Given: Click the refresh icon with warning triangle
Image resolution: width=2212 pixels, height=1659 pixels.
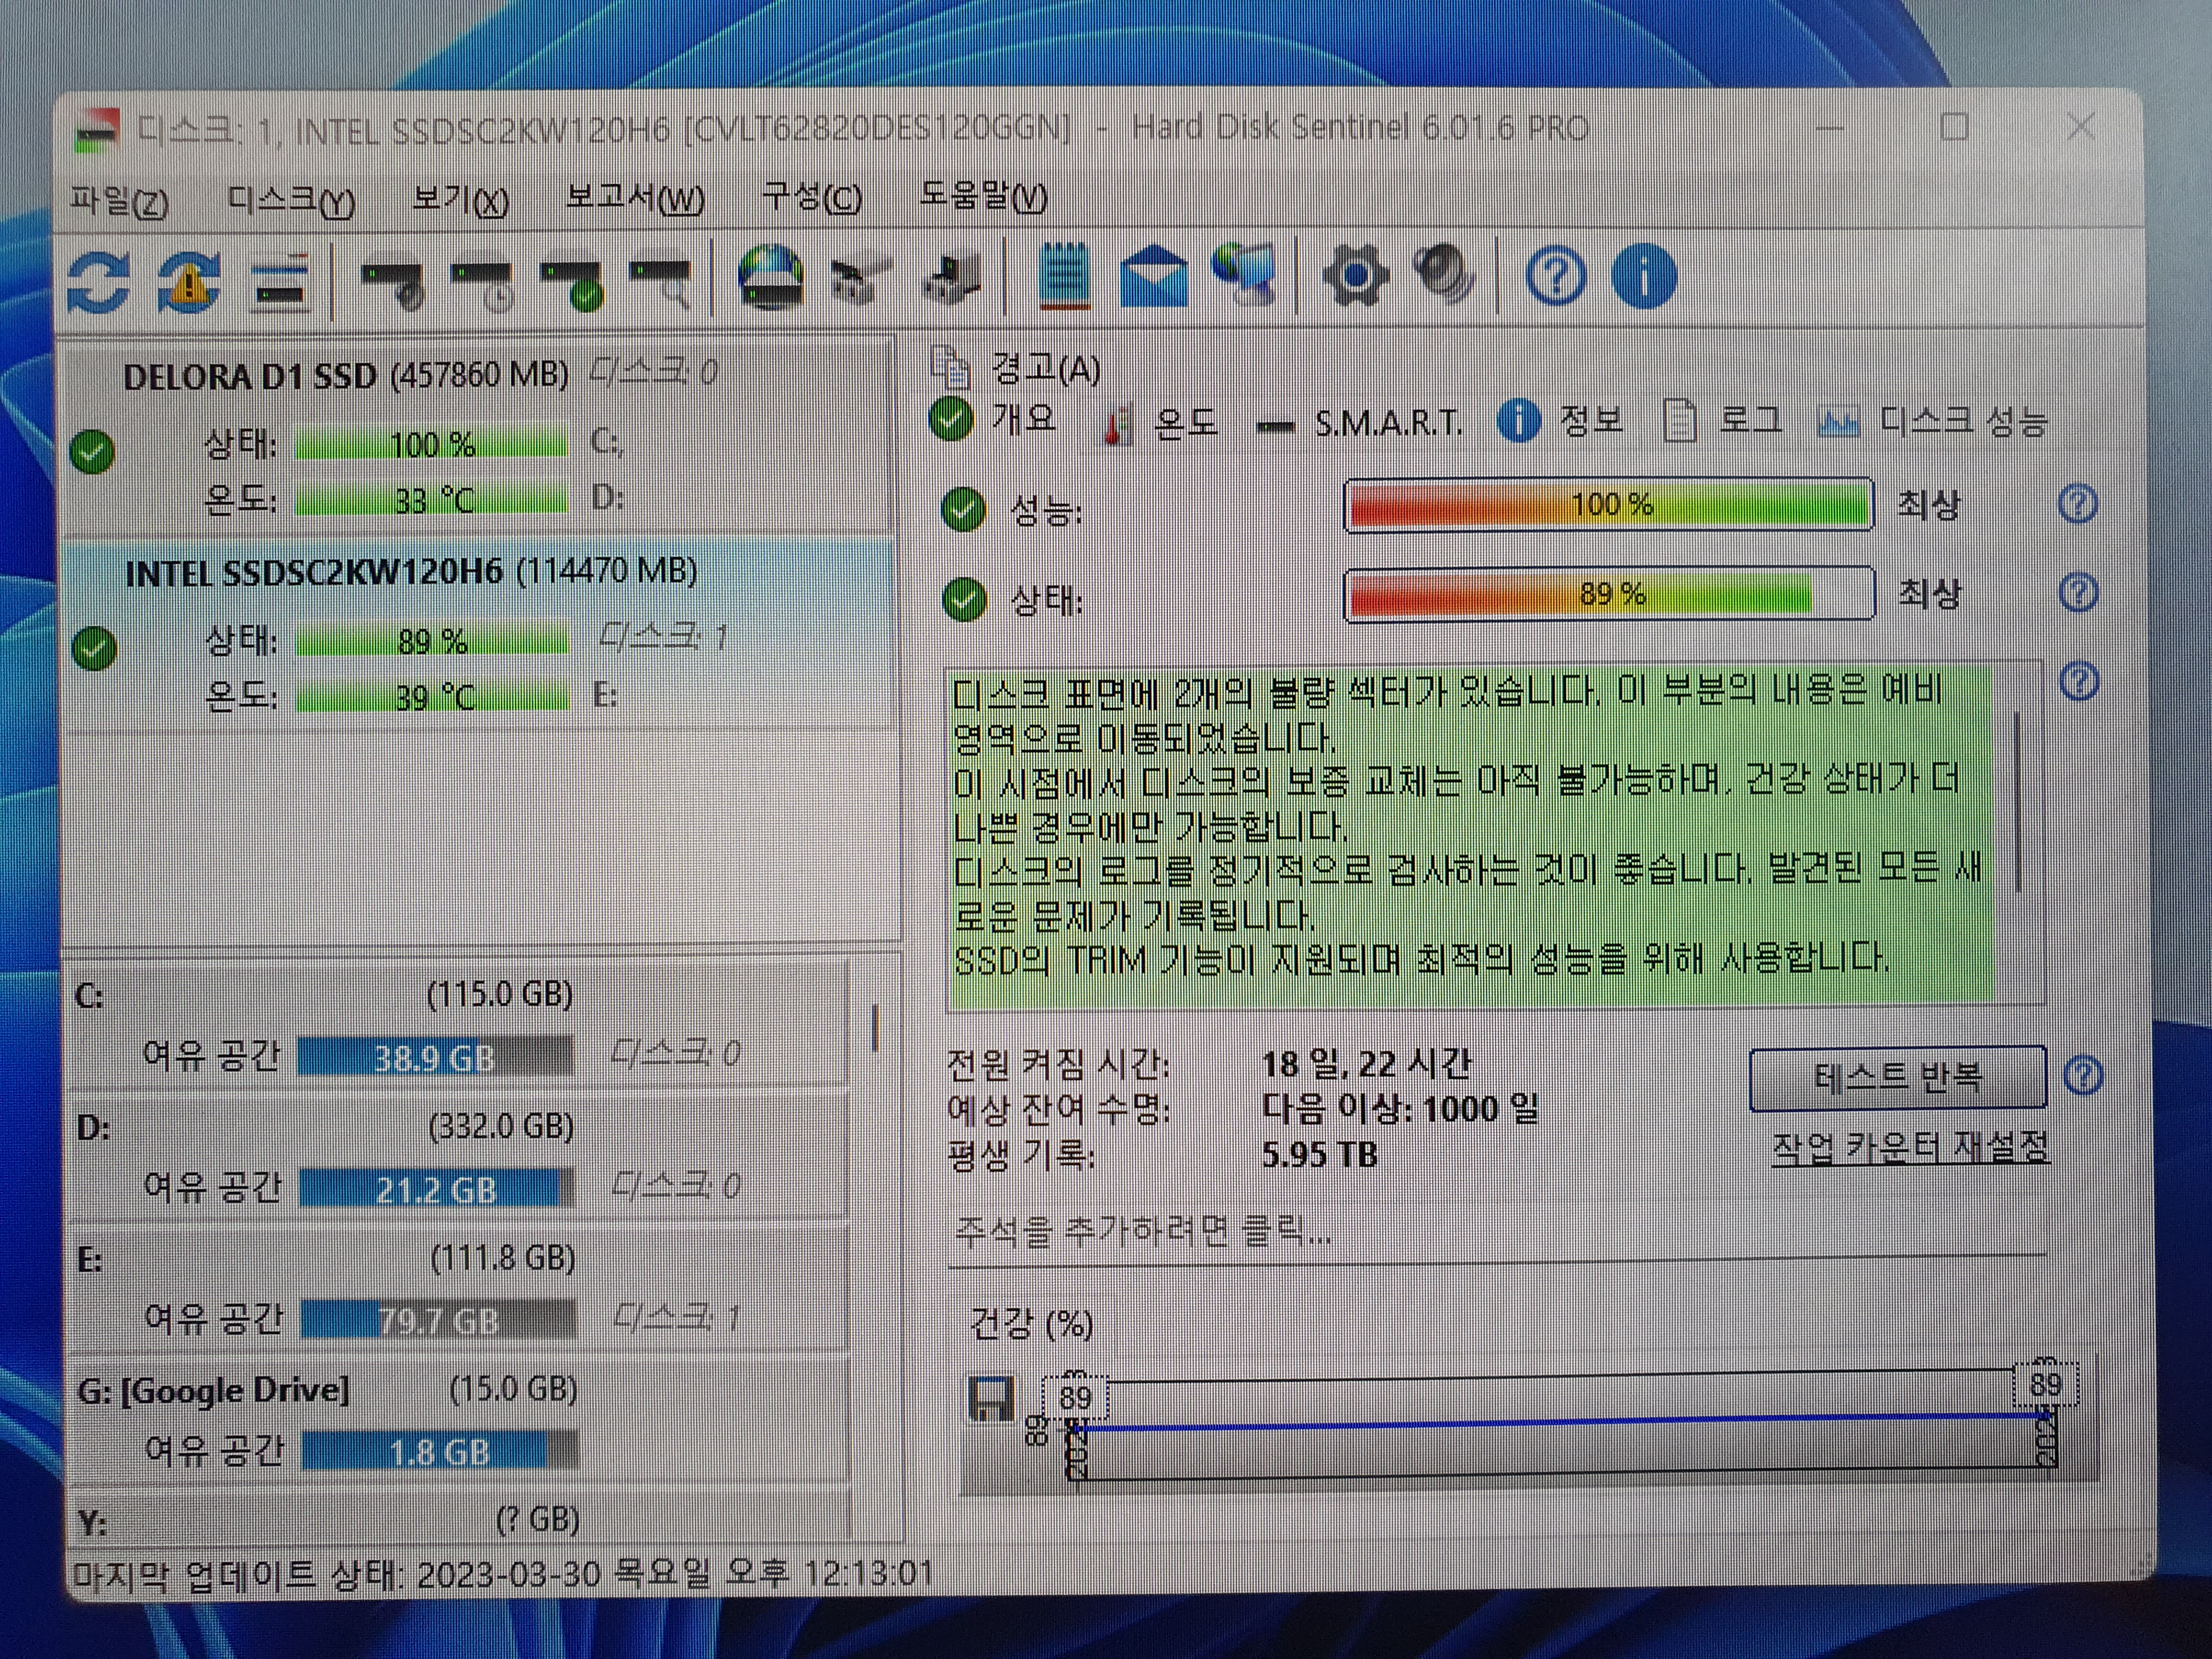Looking at the screenshot, I should pos(189,281).
